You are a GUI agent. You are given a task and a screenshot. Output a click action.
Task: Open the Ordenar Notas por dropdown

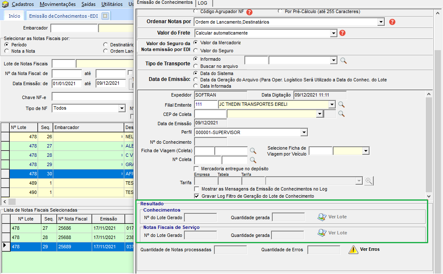click(381, 22)
